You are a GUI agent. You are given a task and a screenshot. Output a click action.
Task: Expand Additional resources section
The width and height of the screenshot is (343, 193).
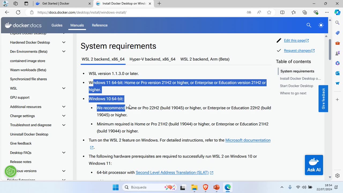click(64, 107)
